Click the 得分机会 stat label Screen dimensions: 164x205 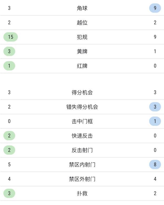pos(82,93)
